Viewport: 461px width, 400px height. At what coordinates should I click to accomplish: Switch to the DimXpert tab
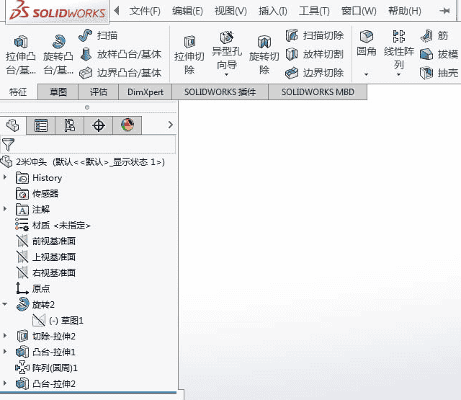click(x=146, y=92)
